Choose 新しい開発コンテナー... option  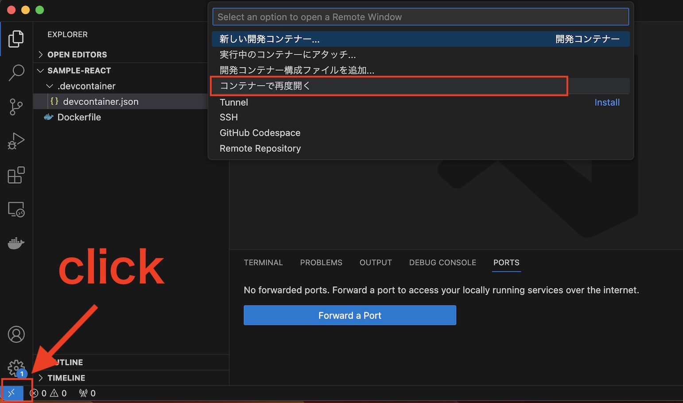420,39
